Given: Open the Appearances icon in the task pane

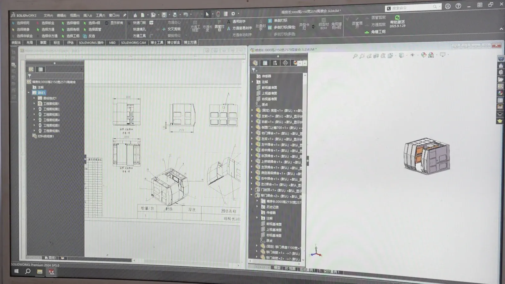Looking at the screenshot, I should coord(501,93).
